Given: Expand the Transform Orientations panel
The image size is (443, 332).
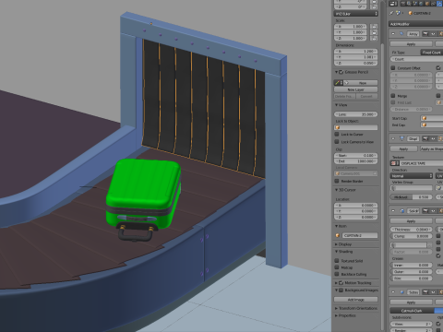Looking at the screenshot, I should [x=336, y=308].
